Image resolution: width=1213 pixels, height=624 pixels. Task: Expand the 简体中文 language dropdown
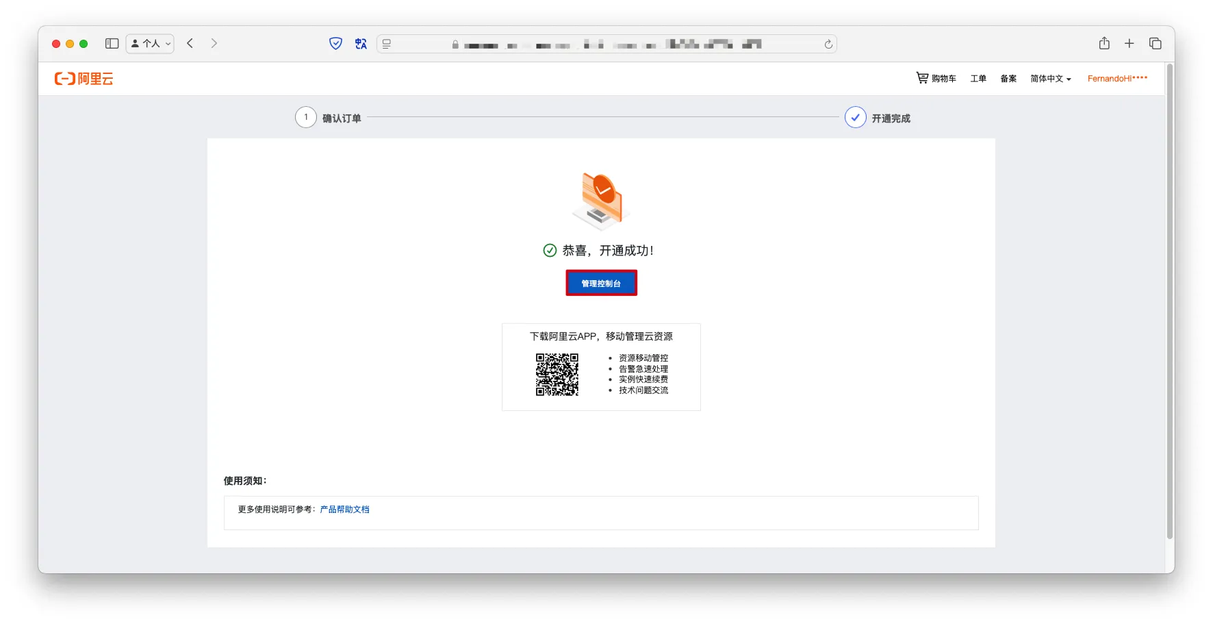(1050, 79)
